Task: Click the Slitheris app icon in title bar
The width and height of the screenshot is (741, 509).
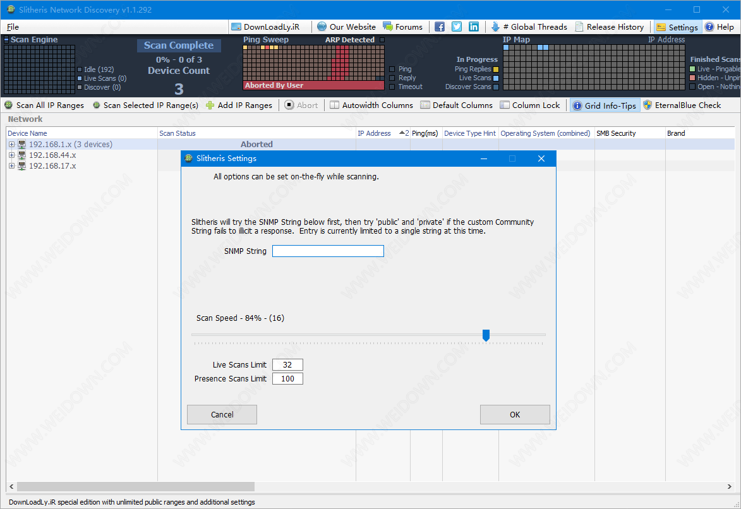Action: tap(10, 9)
